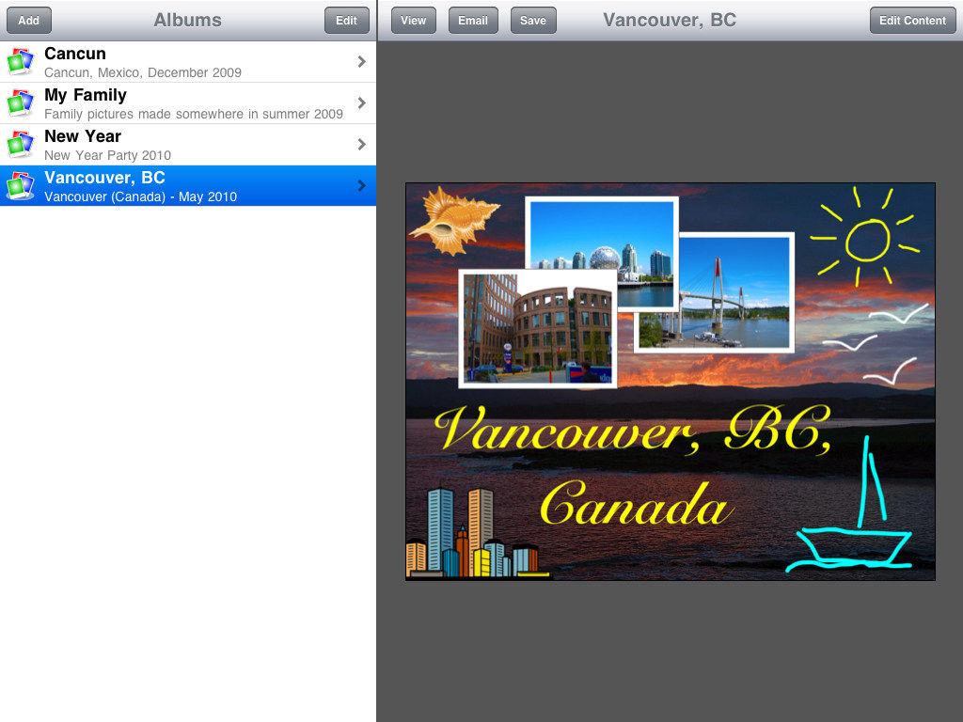Email the Vancouver, BC collage

473,21
